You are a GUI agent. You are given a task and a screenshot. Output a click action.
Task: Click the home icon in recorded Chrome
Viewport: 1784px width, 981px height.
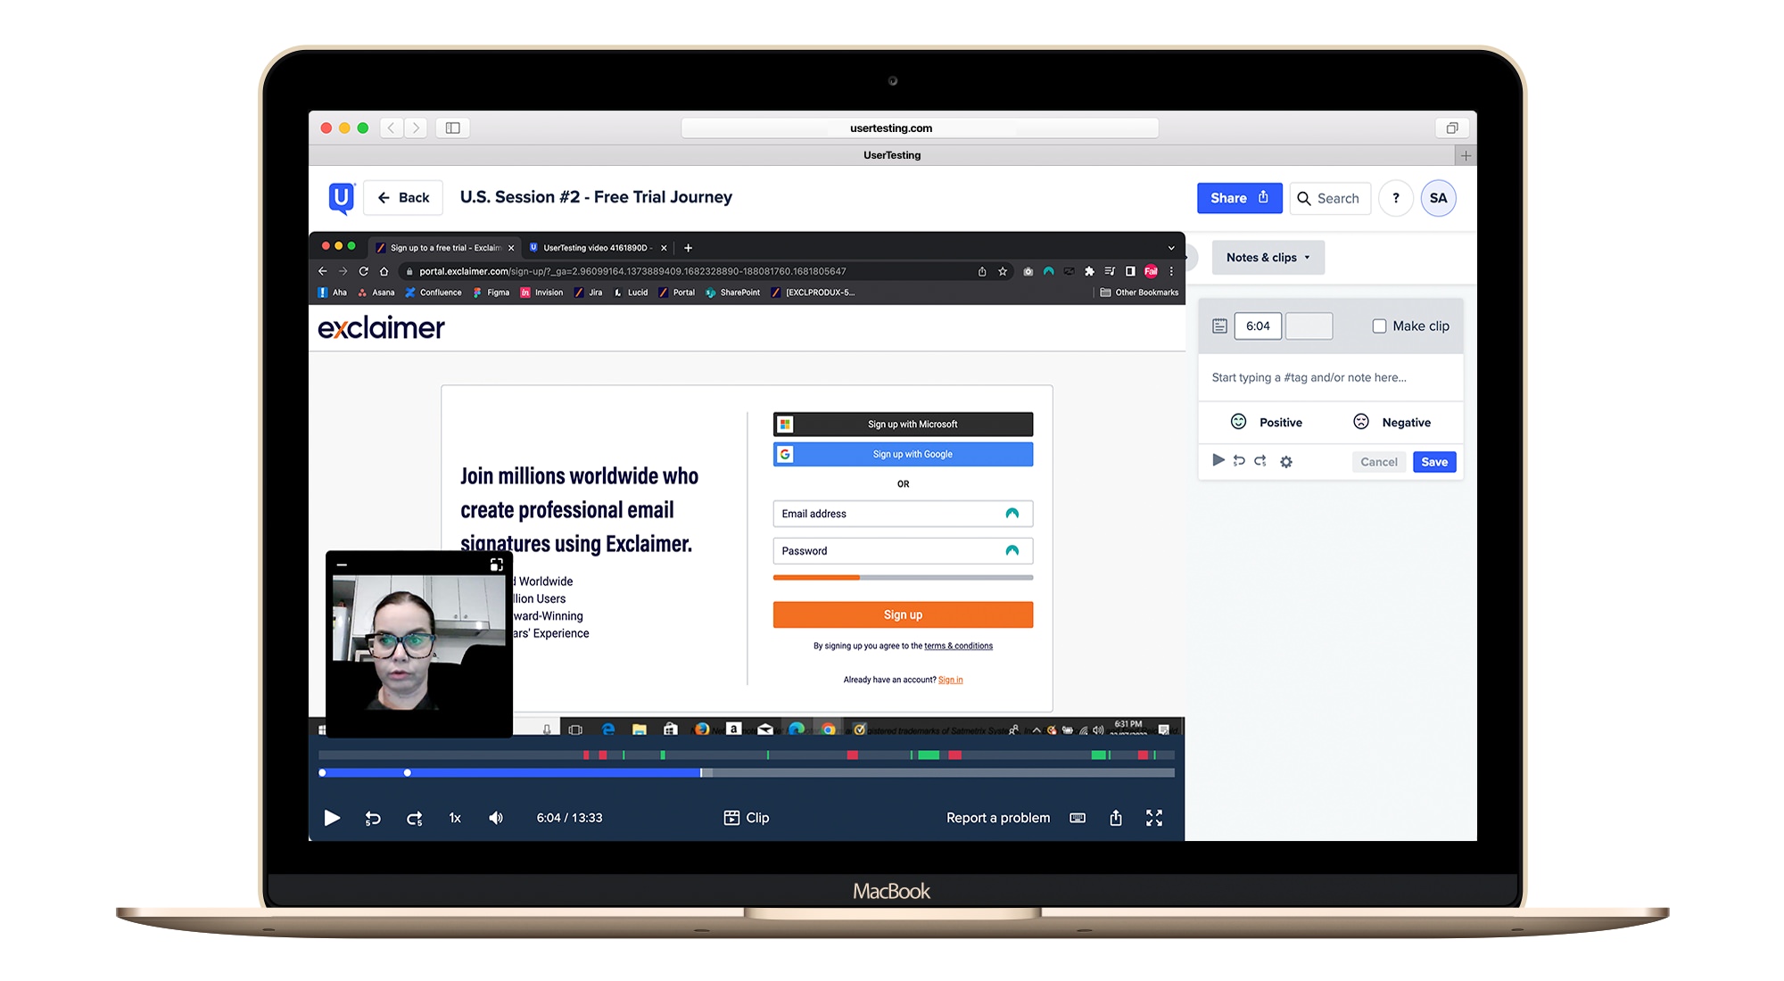[x=384, y=271]
